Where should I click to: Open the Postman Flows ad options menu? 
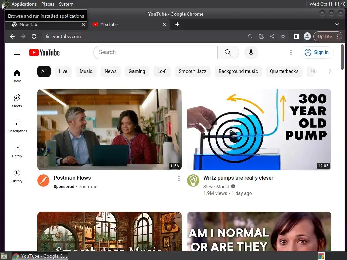click(179, 178)
